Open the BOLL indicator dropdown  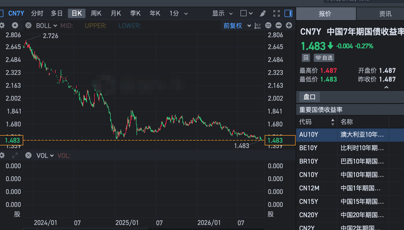tap(46, 26)
